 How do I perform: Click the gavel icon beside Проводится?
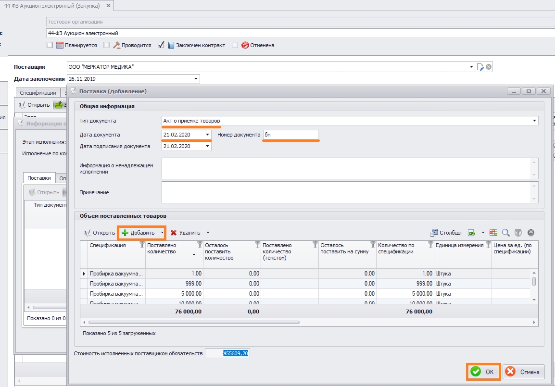pyautogui.click(x=116, y=45)
